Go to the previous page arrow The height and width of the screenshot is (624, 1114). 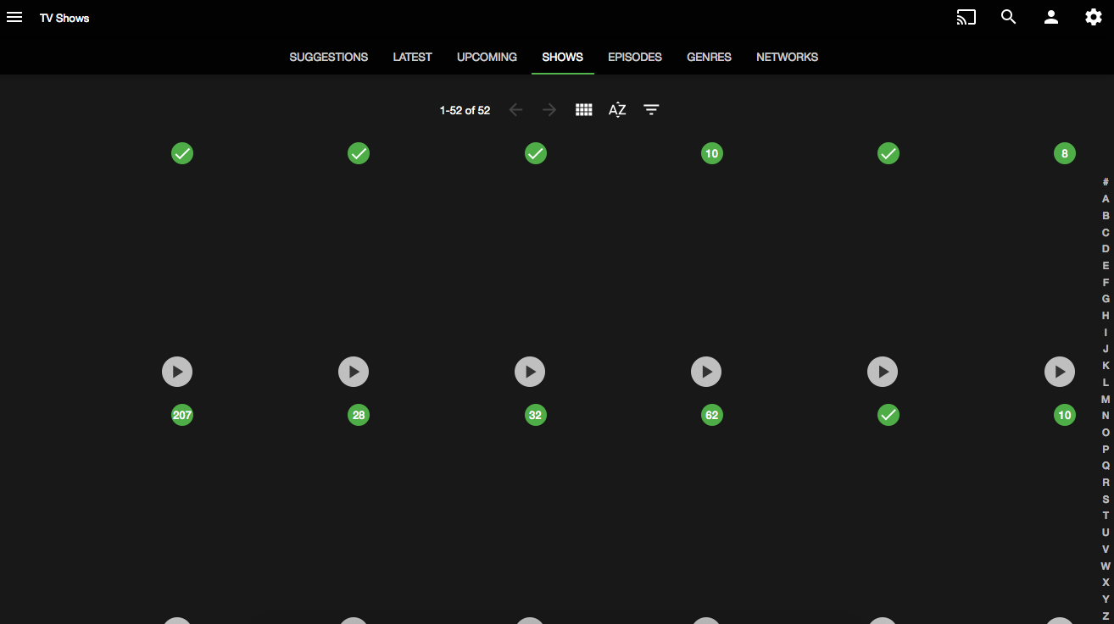click(515, 110)
